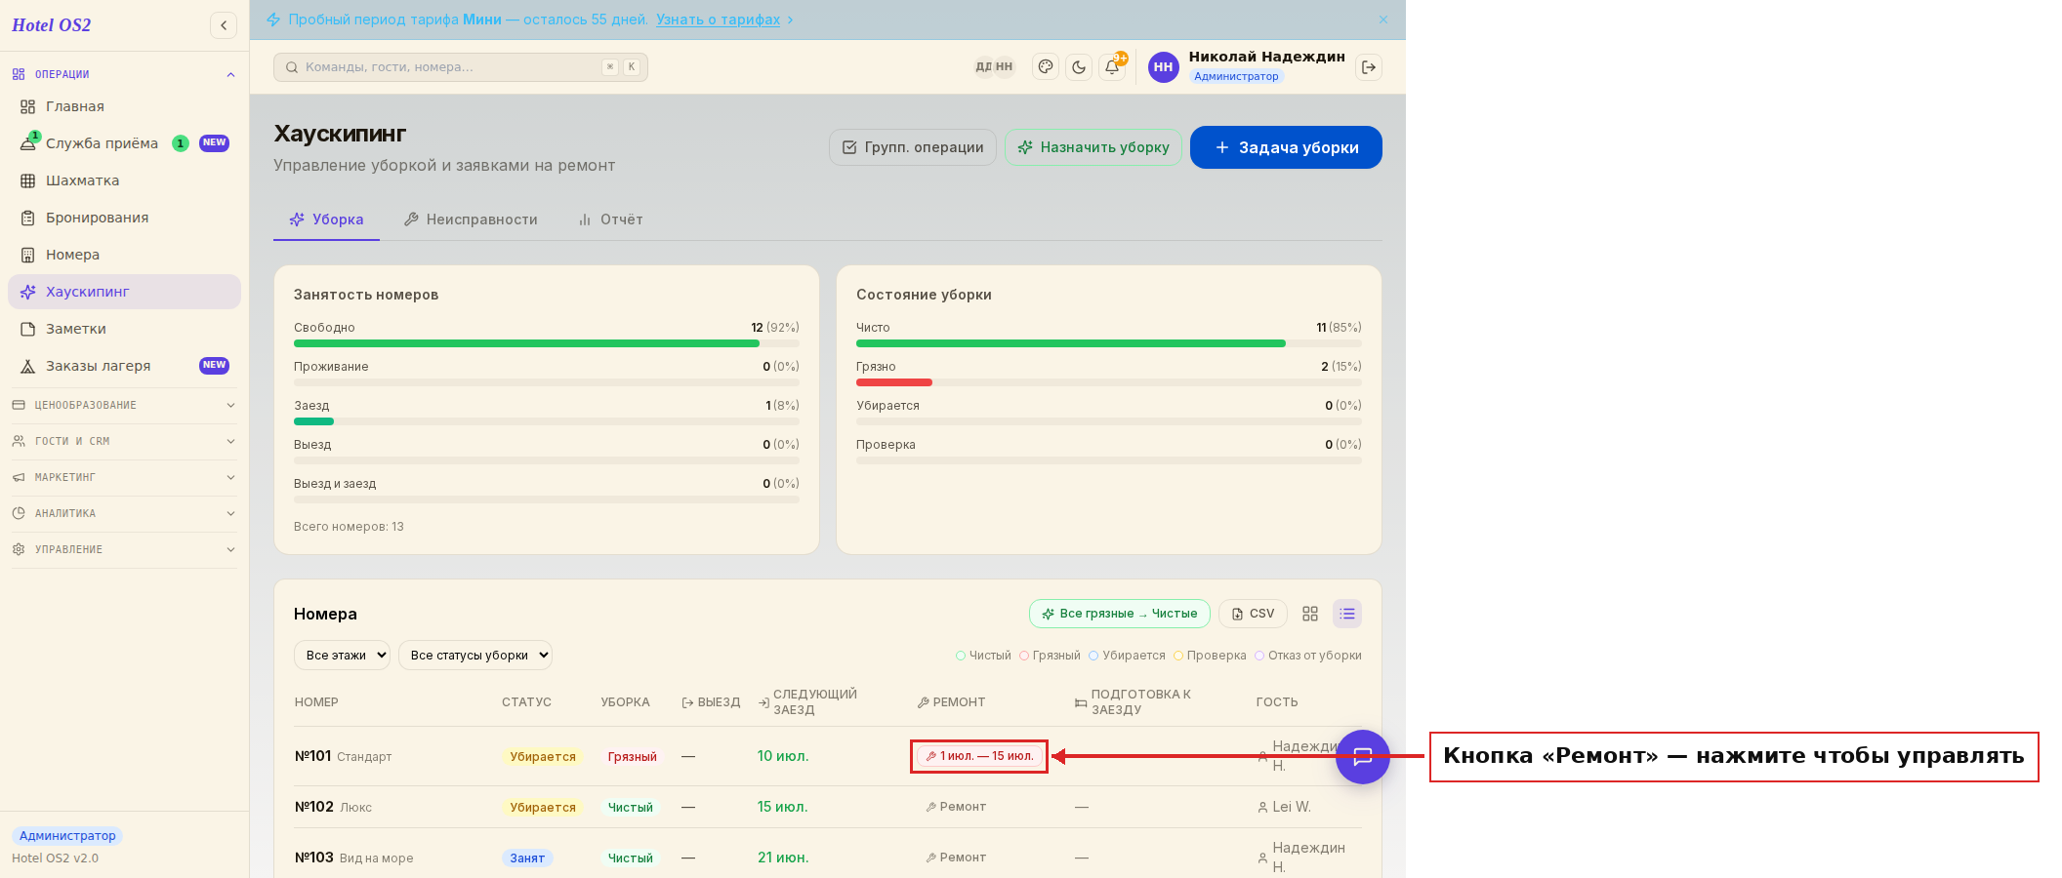2062x878 pixels.
Task: Expand the Ценообразование sidebar section
Action: (x=124, y=405)
